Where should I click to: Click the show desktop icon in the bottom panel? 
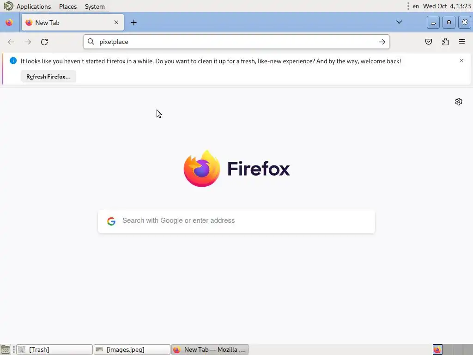6,349
